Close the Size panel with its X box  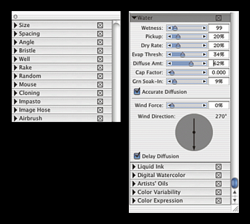(100, 25)
